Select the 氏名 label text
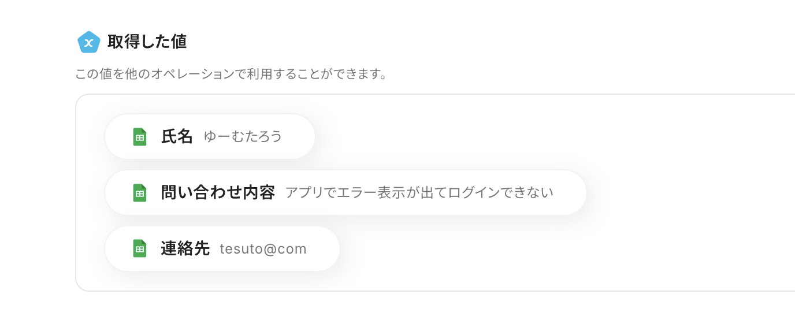795x320 pixels. [177, 137]
